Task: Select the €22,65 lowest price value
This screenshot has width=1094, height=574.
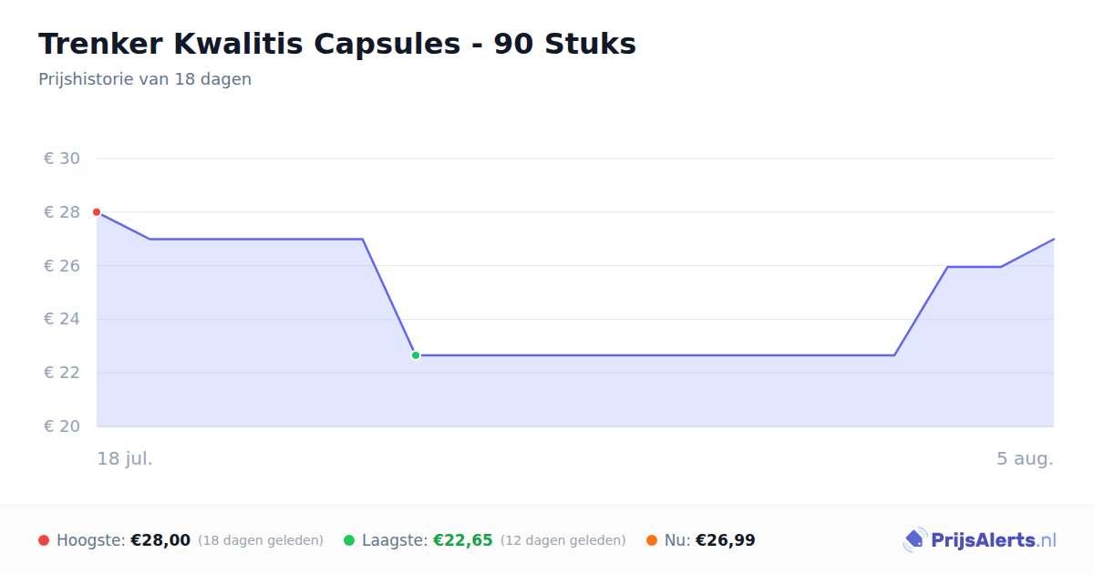Action: 463,540
